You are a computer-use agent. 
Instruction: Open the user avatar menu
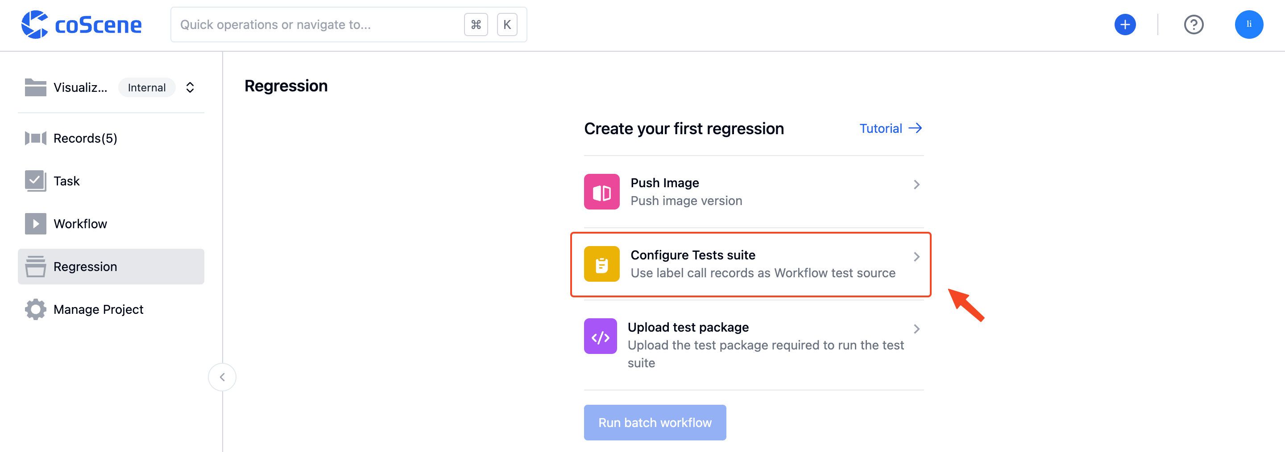click(1248, 25)
